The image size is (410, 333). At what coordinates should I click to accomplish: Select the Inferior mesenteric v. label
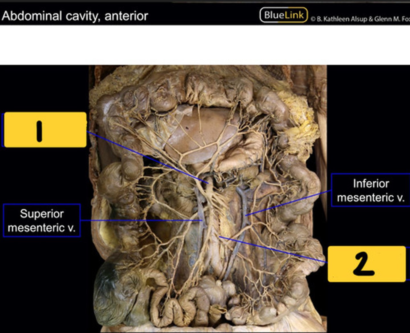[x=371, y=190]
